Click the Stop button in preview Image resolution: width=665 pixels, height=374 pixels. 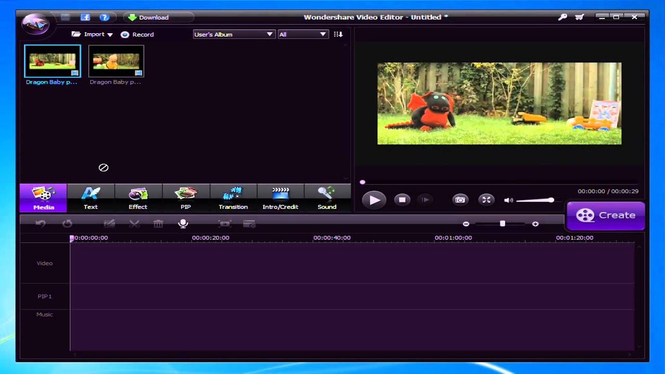402,200
